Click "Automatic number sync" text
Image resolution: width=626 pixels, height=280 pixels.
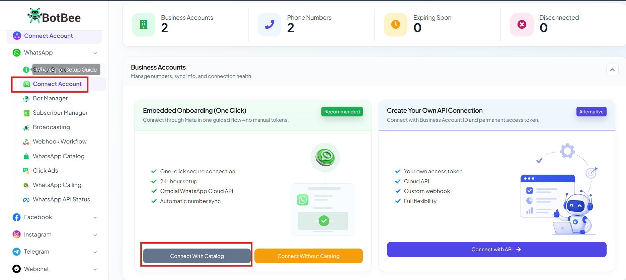click(x=190, y=201)
